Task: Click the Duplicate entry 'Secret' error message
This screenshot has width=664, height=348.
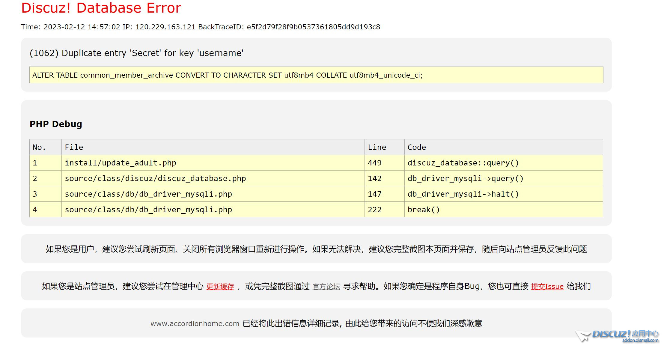Action: tap(136, 53)
